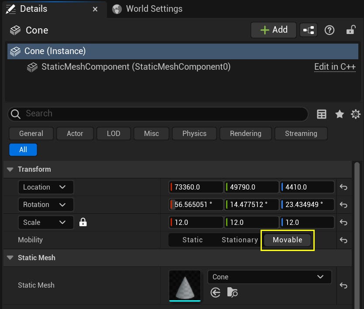Open the help question mark icon

click(329, 30)
